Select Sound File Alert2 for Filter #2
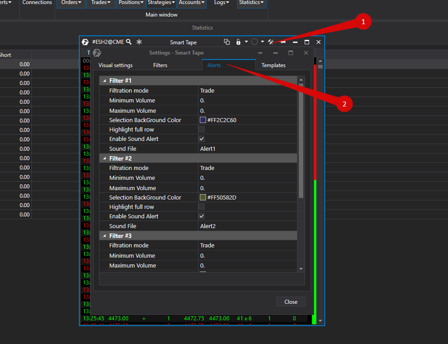 pos(247,226)
